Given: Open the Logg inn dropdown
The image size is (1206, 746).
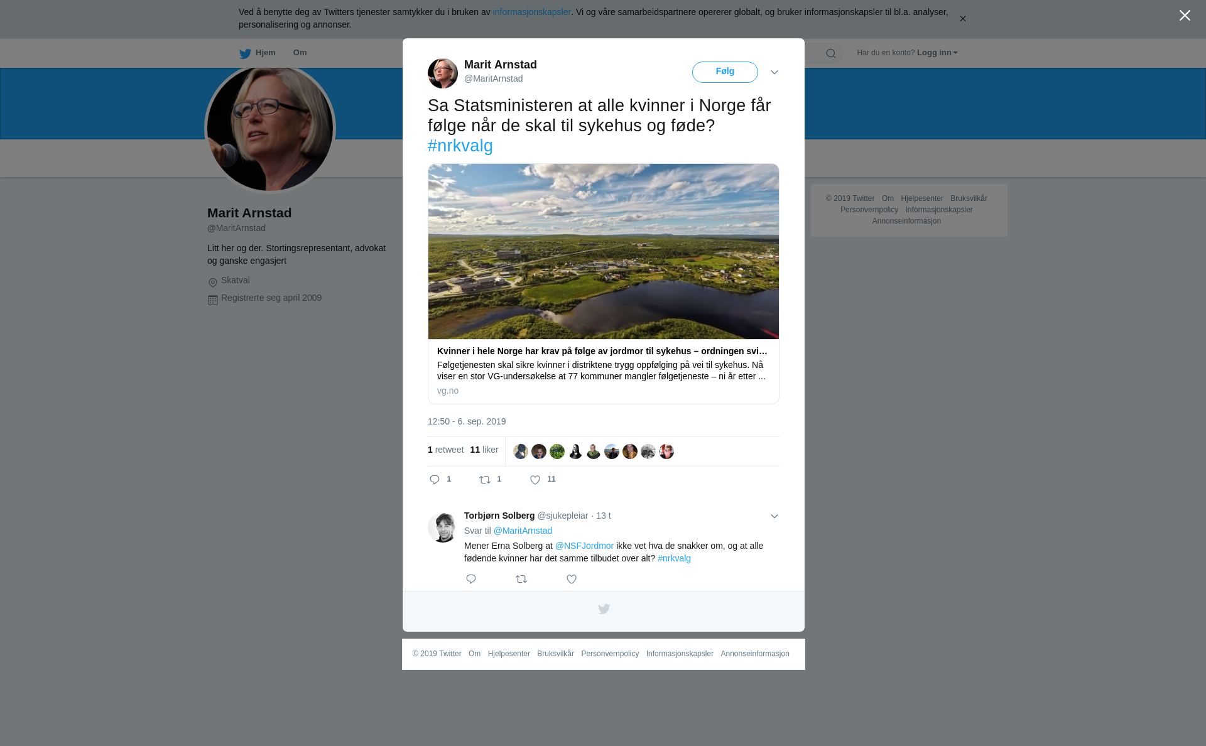Looking at the screenshot, I should point(937,53).
